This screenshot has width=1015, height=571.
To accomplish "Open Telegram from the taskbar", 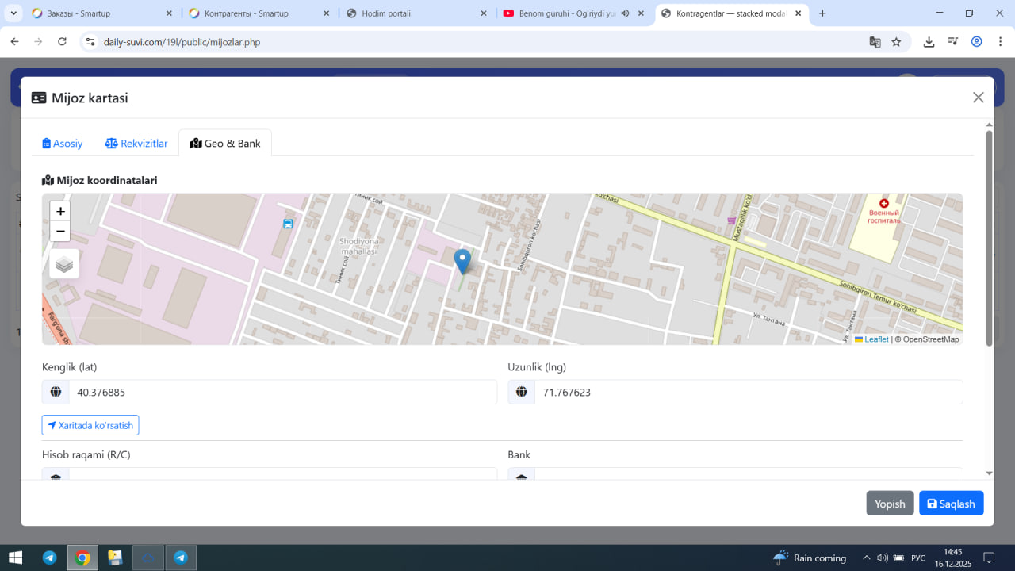I will 49,558.
